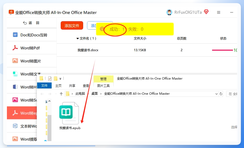244x148 pixels.
Task: Choose Doc和Docx互转 in the sidebar
Action: click(x=32, y=35)
